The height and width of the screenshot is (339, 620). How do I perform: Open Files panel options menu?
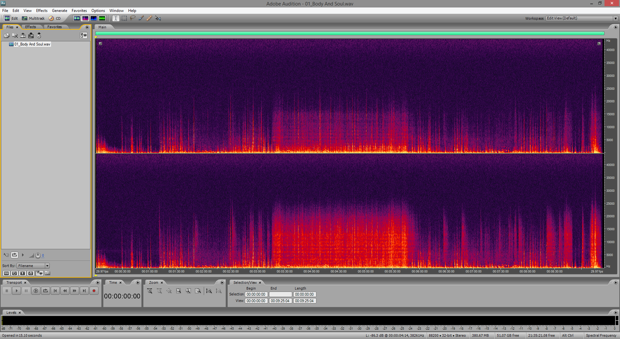[x=87, y=27]
